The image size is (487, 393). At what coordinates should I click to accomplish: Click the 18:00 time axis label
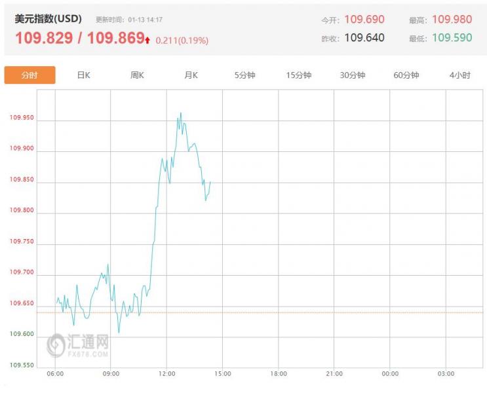tap(279, 373)
